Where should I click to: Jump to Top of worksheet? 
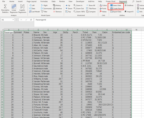click(x=68, y=12)
